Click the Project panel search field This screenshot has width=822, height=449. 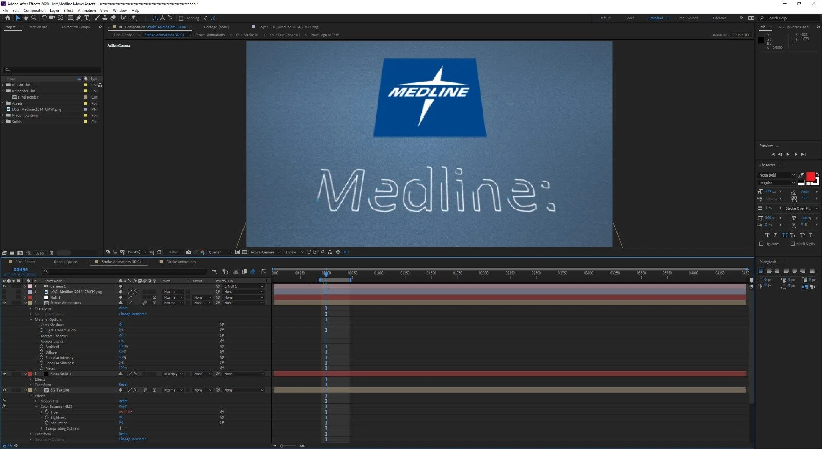(x=51, y=70)
